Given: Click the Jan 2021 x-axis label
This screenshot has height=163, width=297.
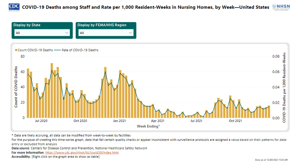Looking at the screenshot, I should point(120,121).
